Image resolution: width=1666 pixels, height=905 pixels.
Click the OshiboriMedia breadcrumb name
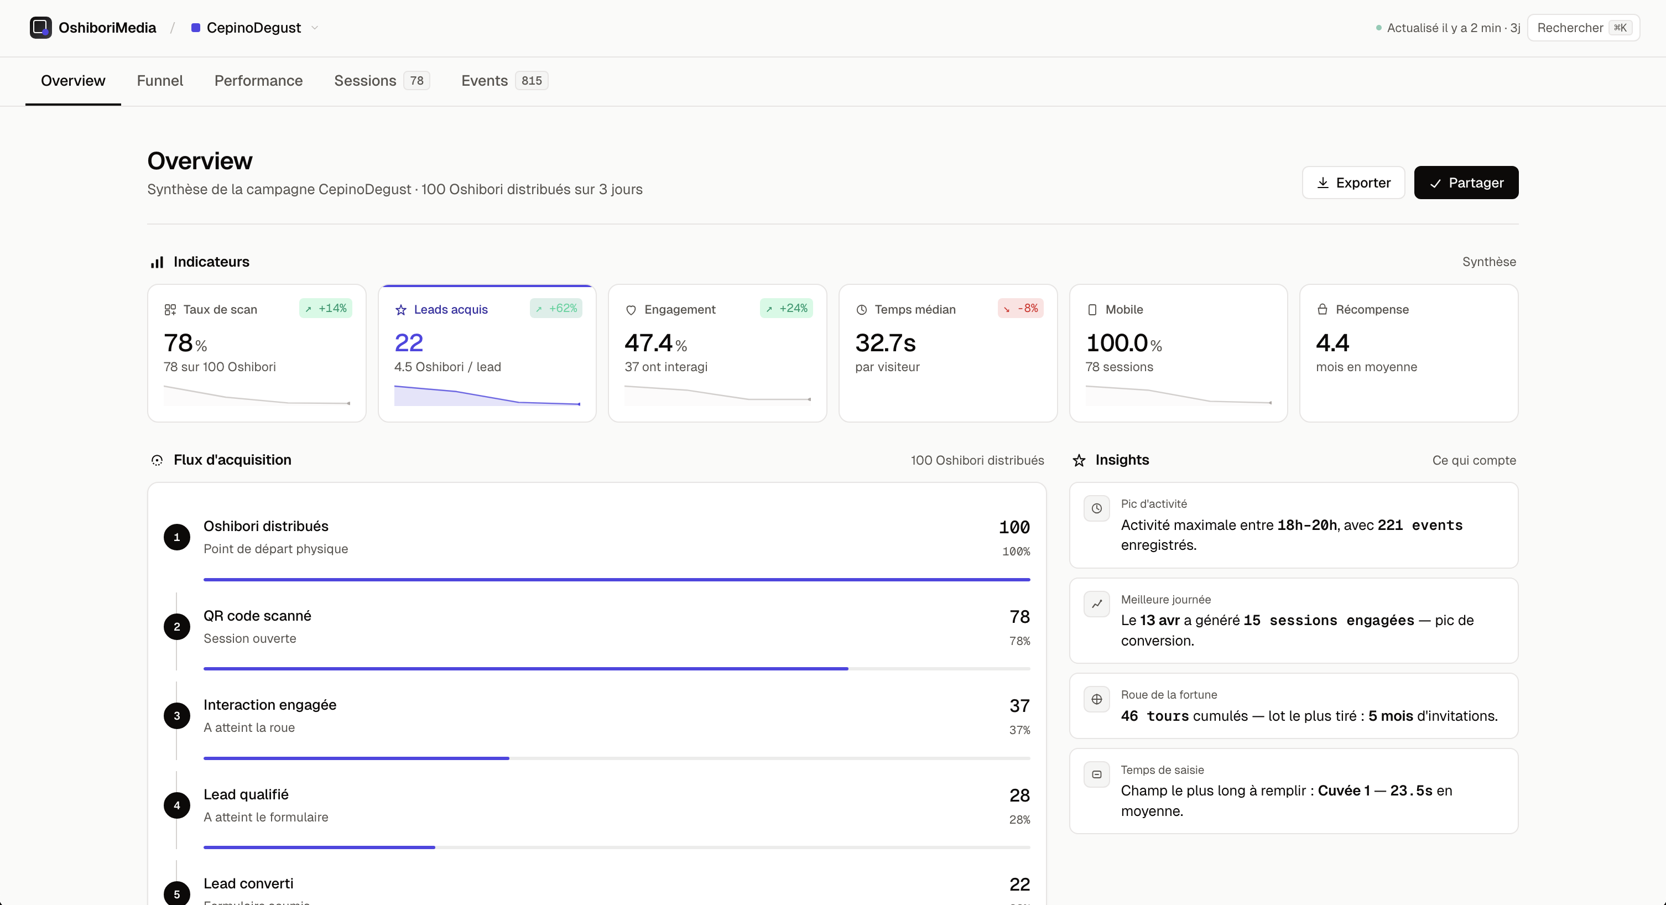click(x=107, y=28)
